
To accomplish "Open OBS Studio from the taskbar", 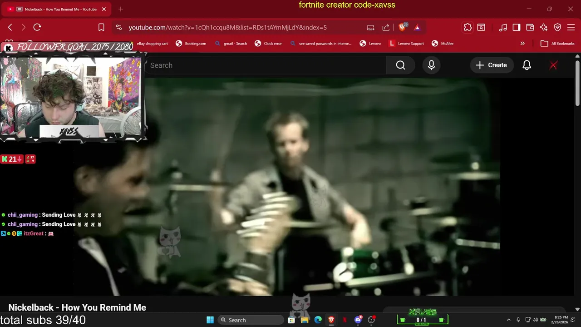I will pos(372,320).
